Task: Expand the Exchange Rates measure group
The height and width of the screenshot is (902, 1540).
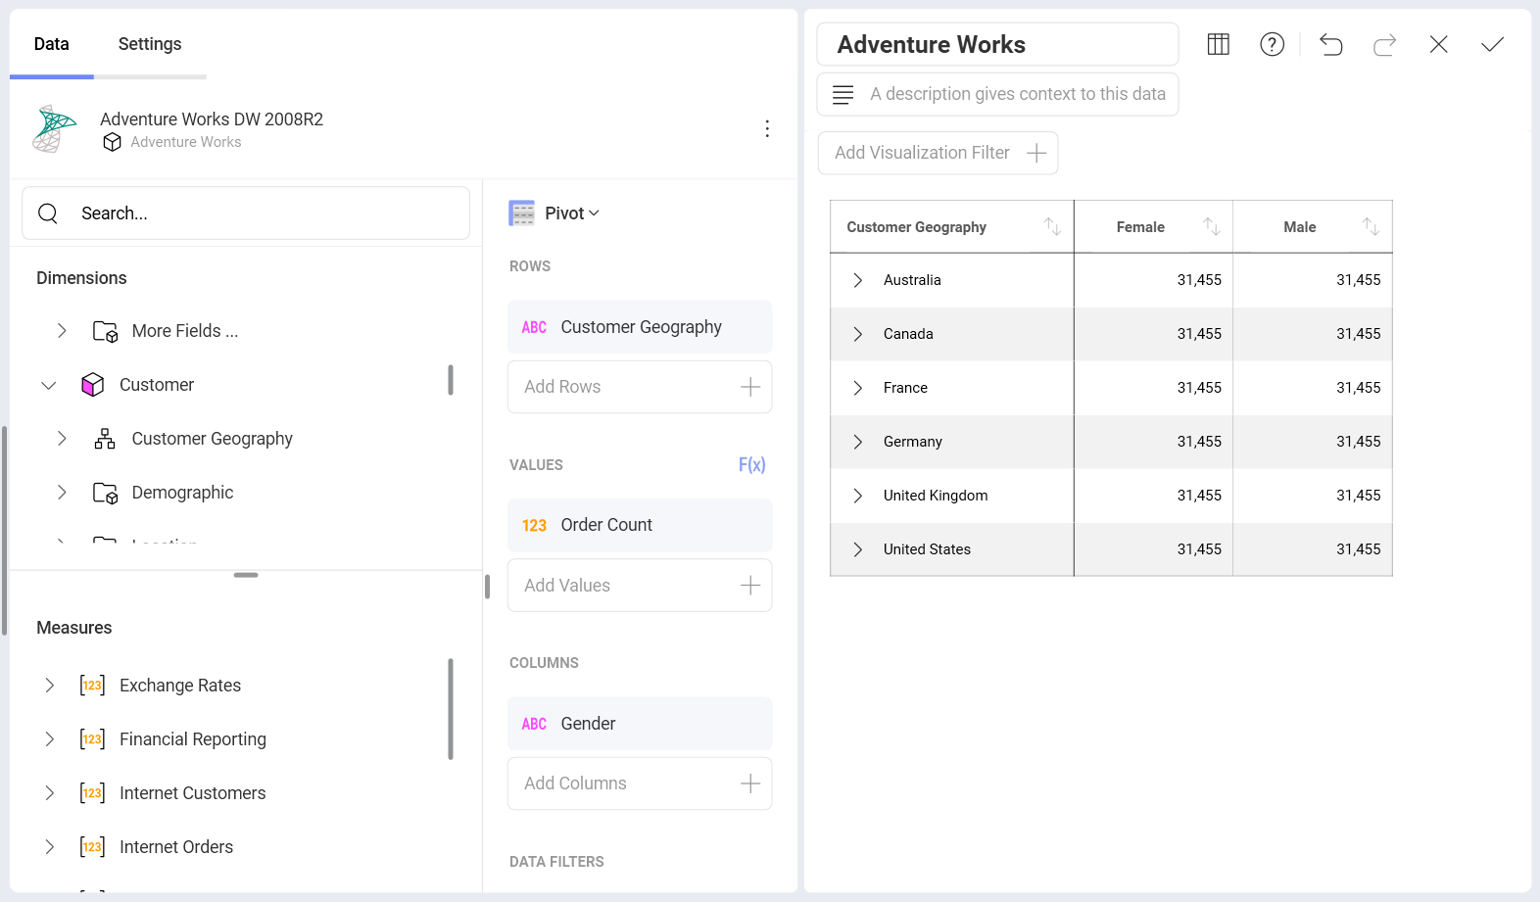Action: pos(49,686)
